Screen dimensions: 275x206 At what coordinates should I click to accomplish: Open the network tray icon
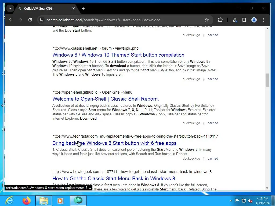[244, 201]
